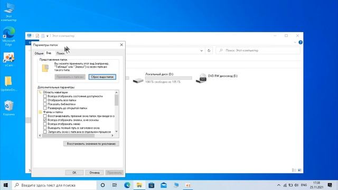
Task: Click the vertical scrollbar thumb in settings list
Action: tap(116, 100)
